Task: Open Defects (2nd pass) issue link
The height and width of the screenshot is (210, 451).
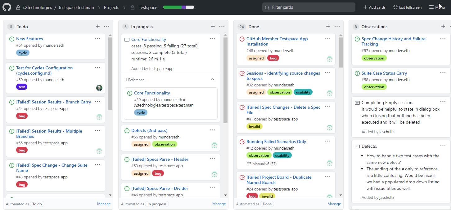Action: pos(149,130)
